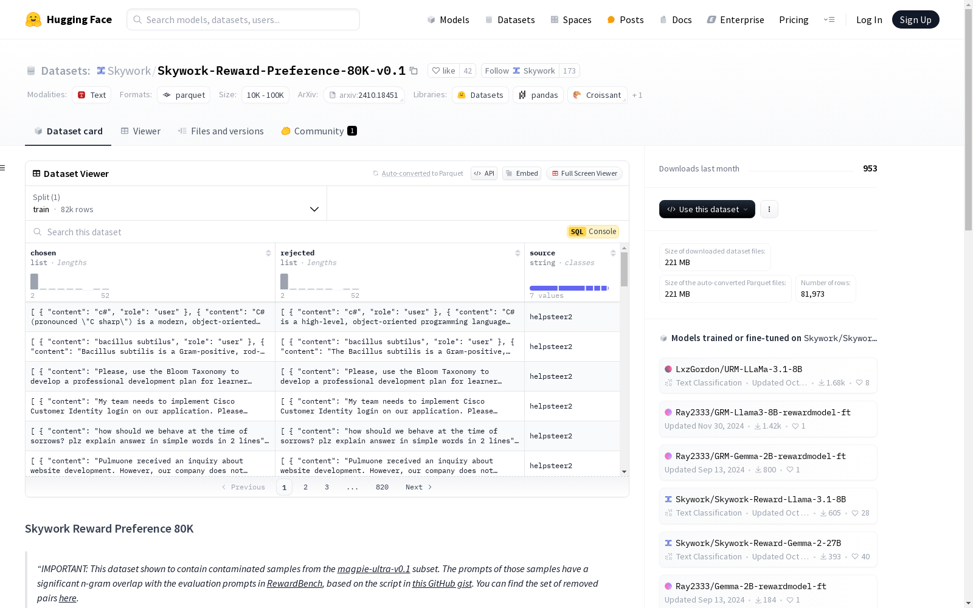The height and width of the screenshot is (608, 973).
Task: Open the Datasets page
Action: point(510,19)
